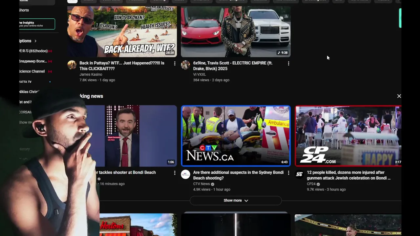Go to Vi VXXL channel name

199,74
